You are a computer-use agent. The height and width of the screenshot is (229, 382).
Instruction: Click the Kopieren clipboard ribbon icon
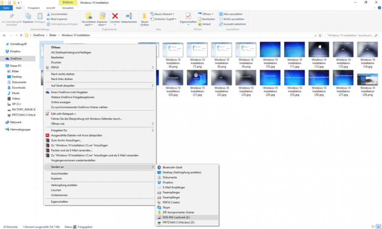tap(28, 16)
